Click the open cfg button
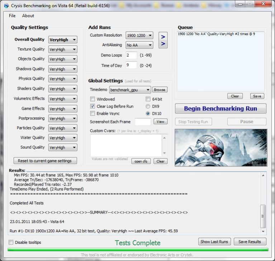Viewport: 275px width, 261px height. (x=141, y=161)
